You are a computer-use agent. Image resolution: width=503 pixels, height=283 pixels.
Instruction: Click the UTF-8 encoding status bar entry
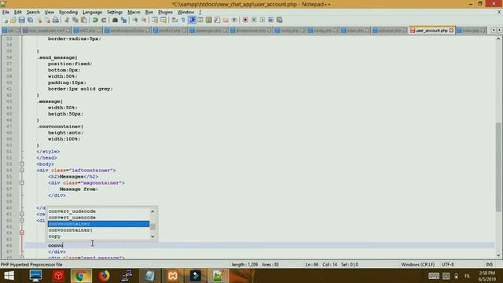pos(447,264)
